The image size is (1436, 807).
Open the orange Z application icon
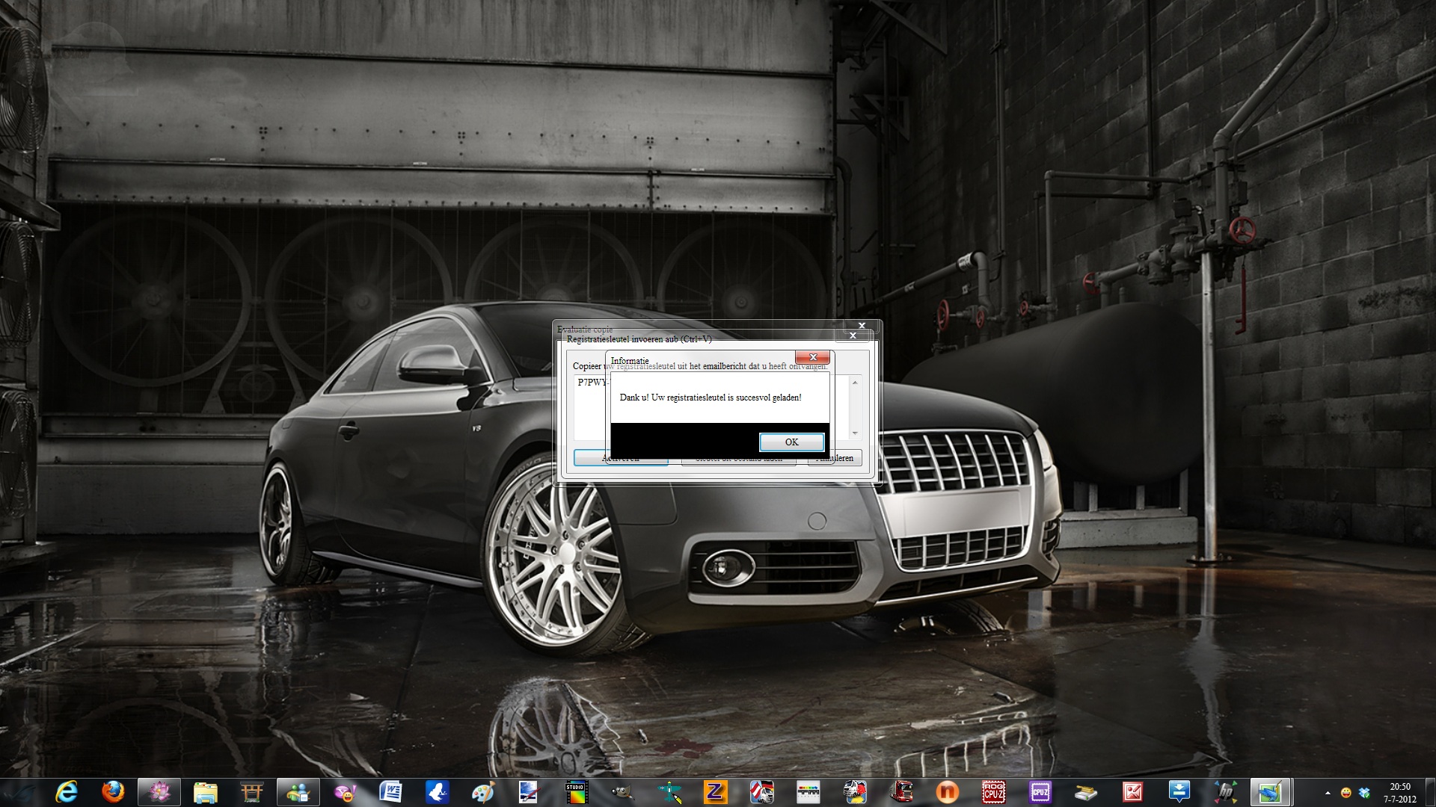tap(715, 792)
